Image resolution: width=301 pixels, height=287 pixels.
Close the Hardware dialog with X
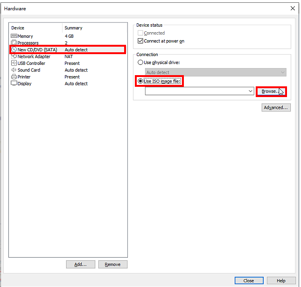[x=293, y=8]
